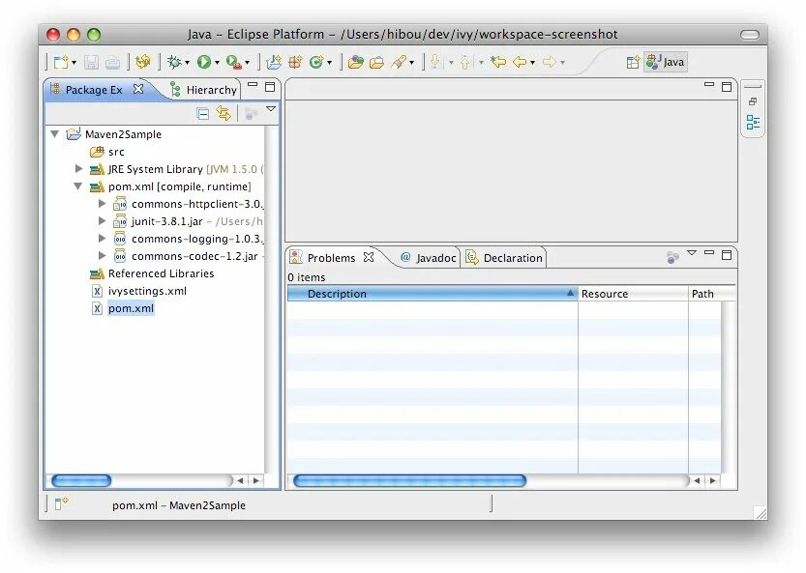Click the Open Type icon
This screenshot has height=573, width=806.
(x=356, y=62)
